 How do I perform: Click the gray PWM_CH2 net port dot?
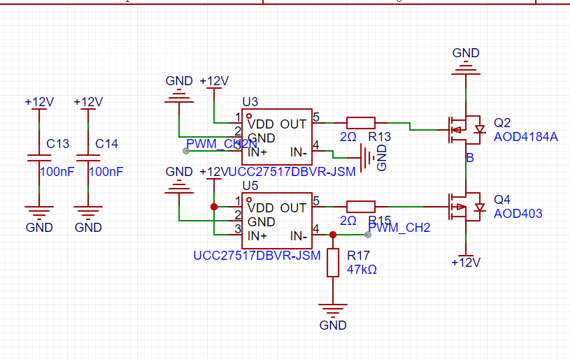click(368, 235)
